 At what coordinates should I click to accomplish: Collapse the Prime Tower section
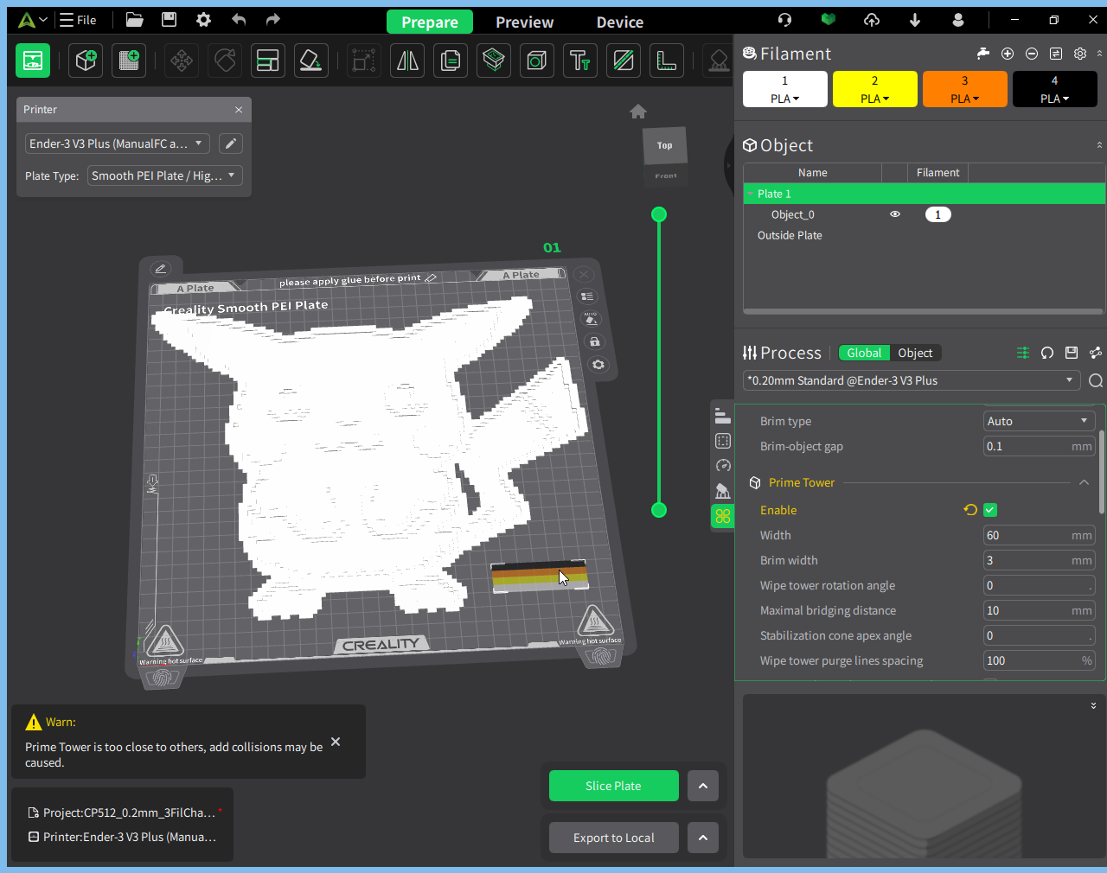pos(1084,482)
